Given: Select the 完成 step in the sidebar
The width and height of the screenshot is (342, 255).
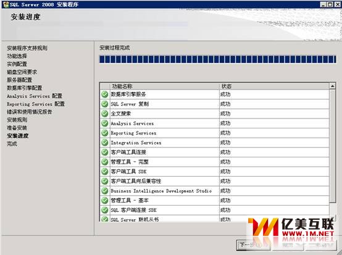Looking at the screenshot, I should (12, 144).
